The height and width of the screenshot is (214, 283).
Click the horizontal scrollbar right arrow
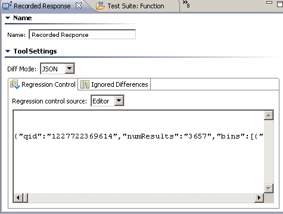click(259, 198)
